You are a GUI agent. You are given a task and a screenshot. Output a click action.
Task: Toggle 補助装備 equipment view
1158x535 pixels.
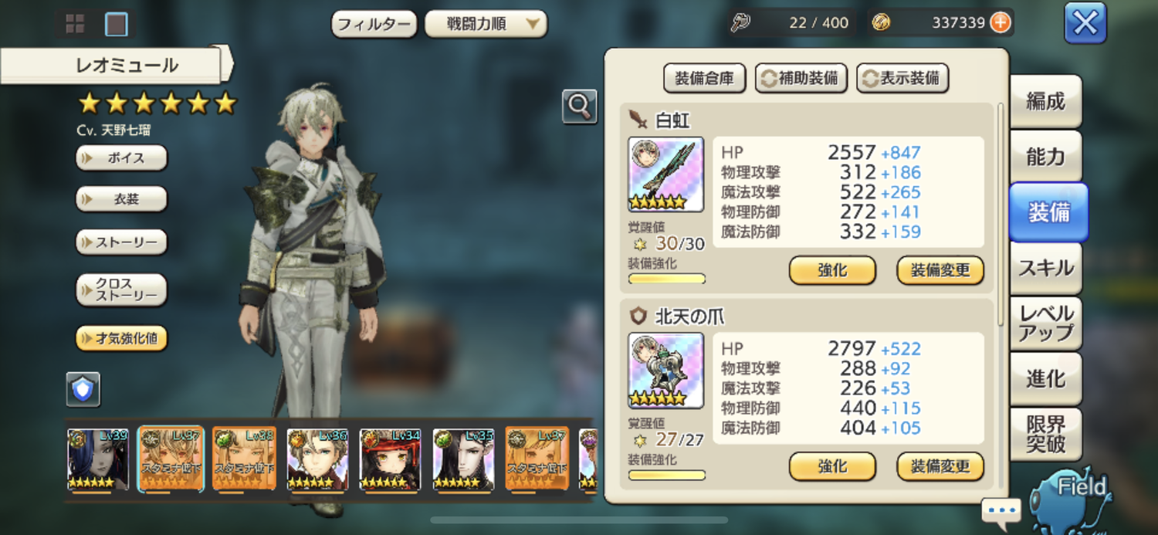point(801,78)
